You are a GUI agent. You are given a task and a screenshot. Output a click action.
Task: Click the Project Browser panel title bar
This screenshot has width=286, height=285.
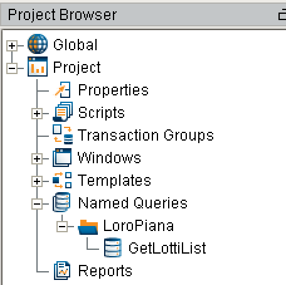[143, 14]
